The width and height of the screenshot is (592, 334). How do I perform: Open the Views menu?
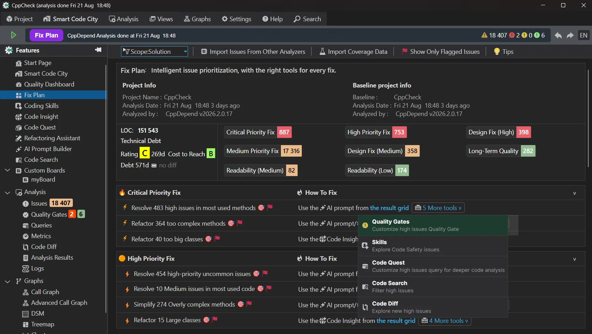(161, 19)
